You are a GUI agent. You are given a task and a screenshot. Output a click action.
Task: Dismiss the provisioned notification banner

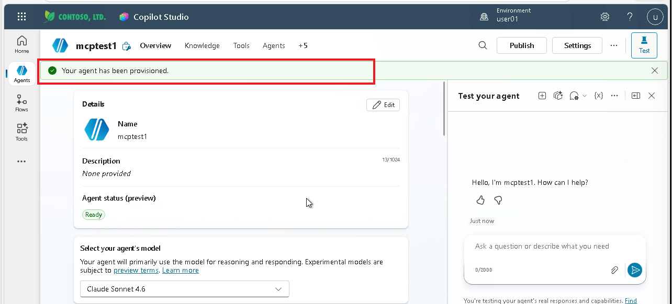[655, 71]
